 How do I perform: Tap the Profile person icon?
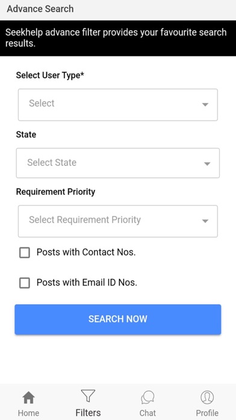(207, 397)
